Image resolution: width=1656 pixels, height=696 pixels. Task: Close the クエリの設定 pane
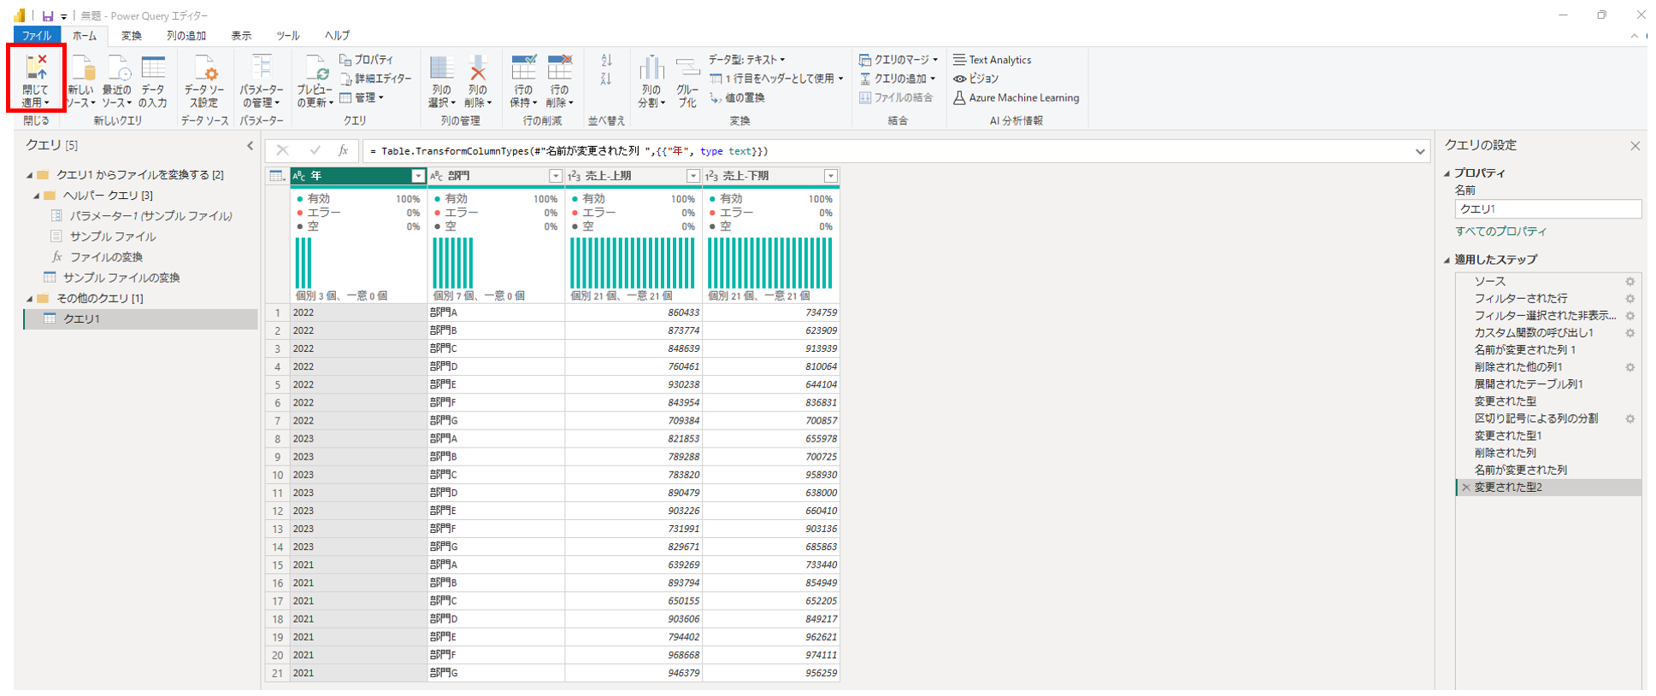click(1635, 146)
